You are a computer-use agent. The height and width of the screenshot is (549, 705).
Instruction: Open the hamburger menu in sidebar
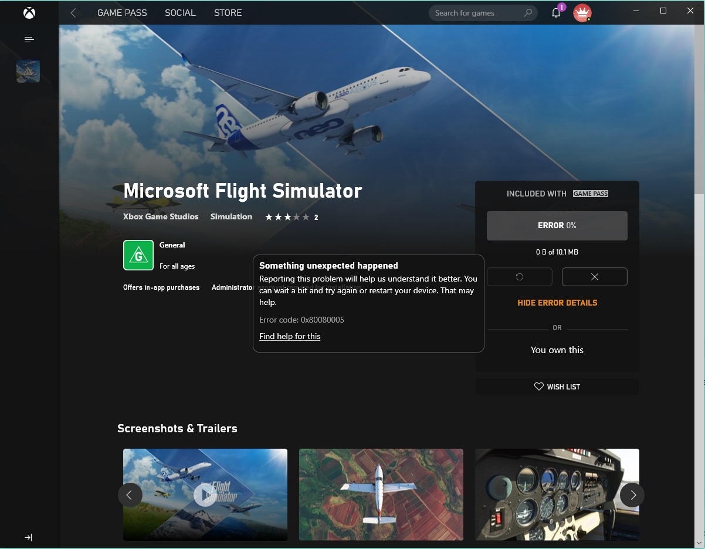click(x=29, y=39)
